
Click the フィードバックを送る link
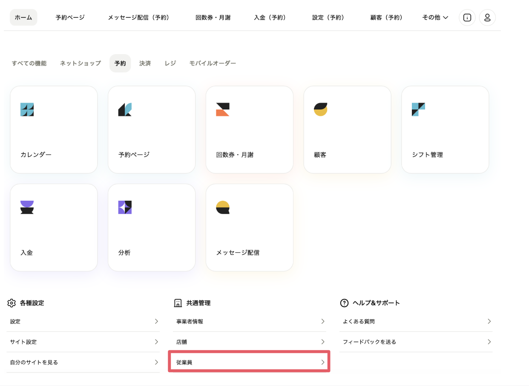coord(369,342)
